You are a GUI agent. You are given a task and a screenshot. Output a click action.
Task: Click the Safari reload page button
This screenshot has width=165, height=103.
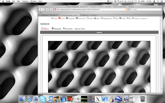[47, 9]
